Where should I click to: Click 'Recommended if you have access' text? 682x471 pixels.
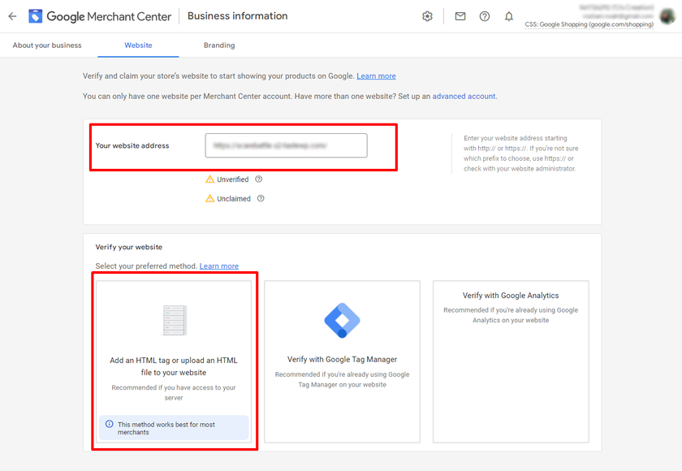pos(174,392)
